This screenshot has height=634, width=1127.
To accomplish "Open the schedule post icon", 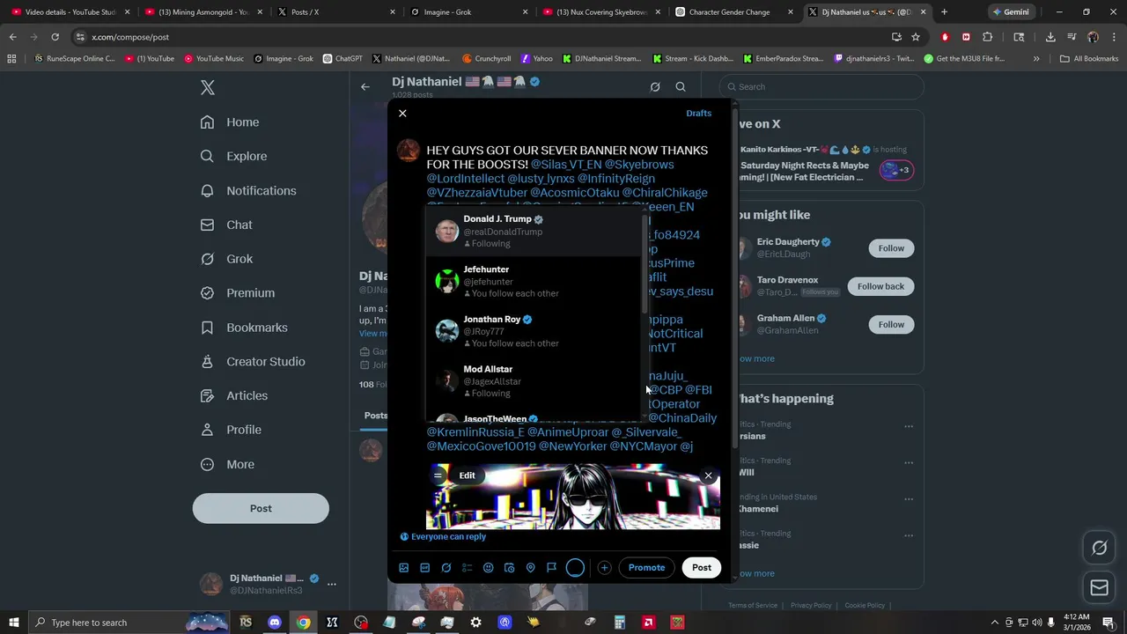I will pos(510,568).
